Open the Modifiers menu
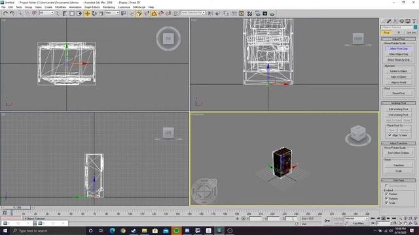The width and height of the screenshot is (419, 235). pos(60,7)
